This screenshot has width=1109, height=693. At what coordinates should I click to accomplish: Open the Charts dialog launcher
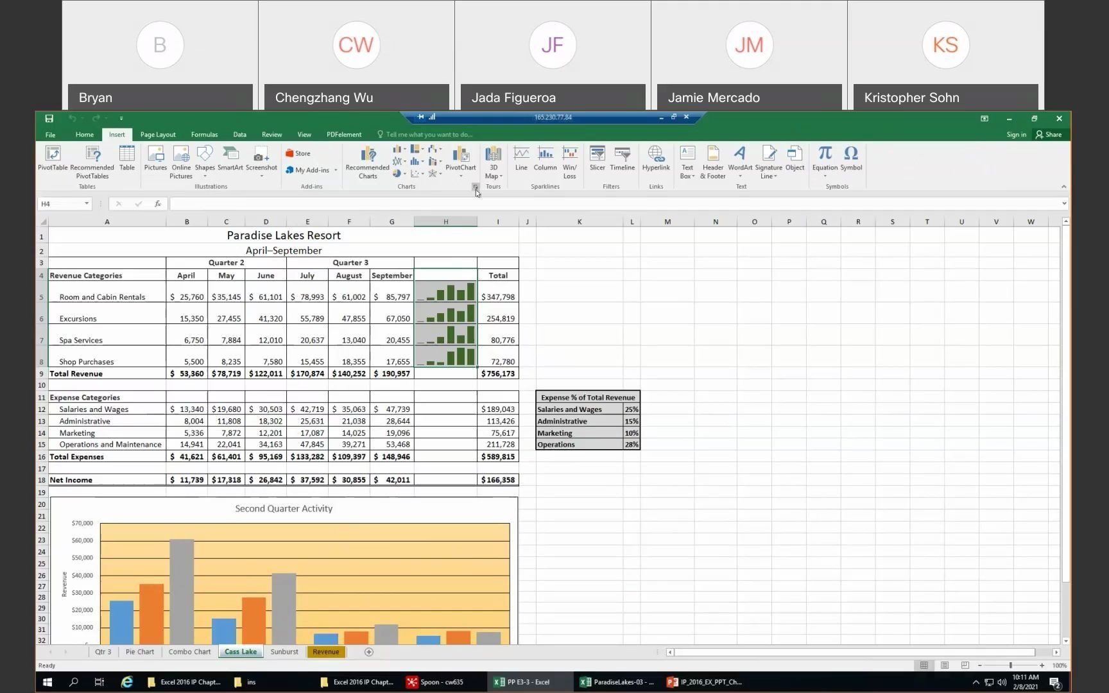[476, 187]
